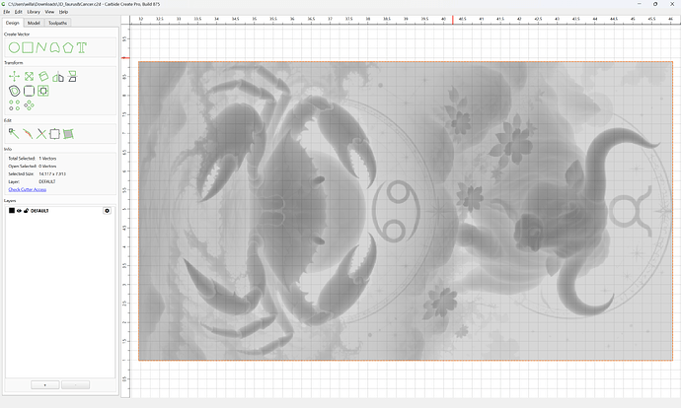Activate the Warp distort tool
Viewport: 681px width, 408px height.
pos(68,134)
